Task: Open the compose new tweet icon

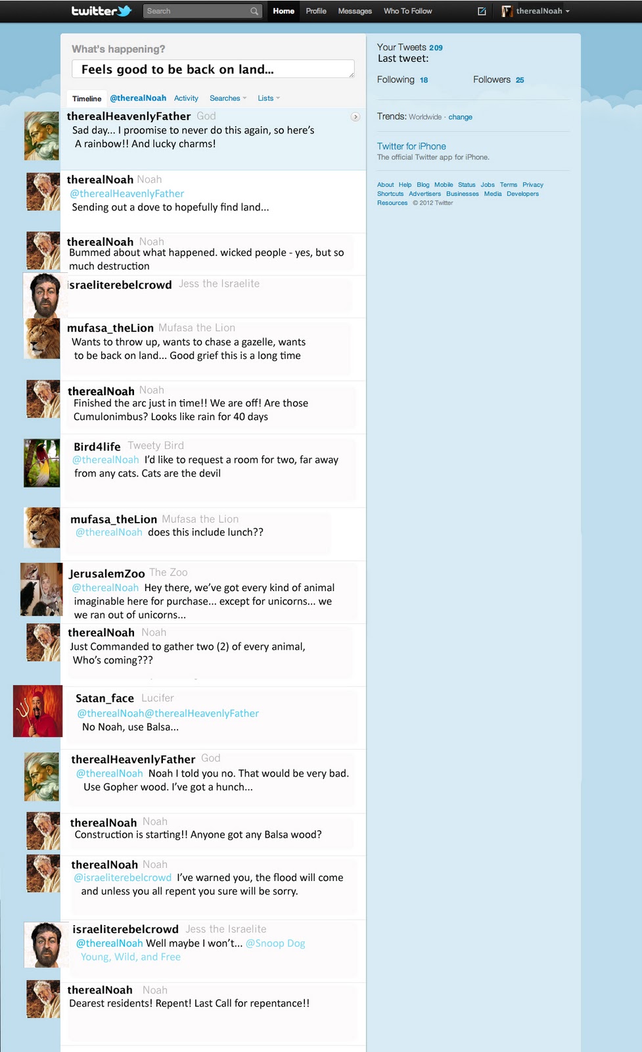Action: click(x=482, y=11)
